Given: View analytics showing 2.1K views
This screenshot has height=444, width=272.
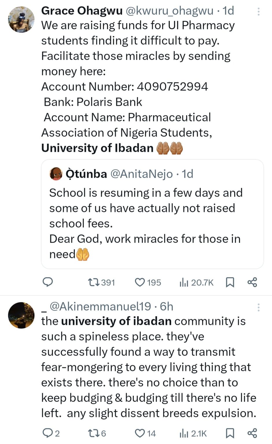Looking at the screenshot, I should point(193,433).
